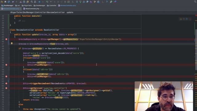
Task: Click the Cut scissors icon
Action: 21,2
